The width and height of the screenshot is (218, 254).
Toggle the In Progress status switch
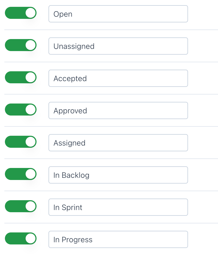(20, 238)
